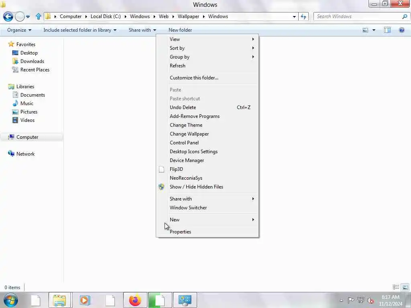Click the greyed Forward navigation button

coord(20,16)
